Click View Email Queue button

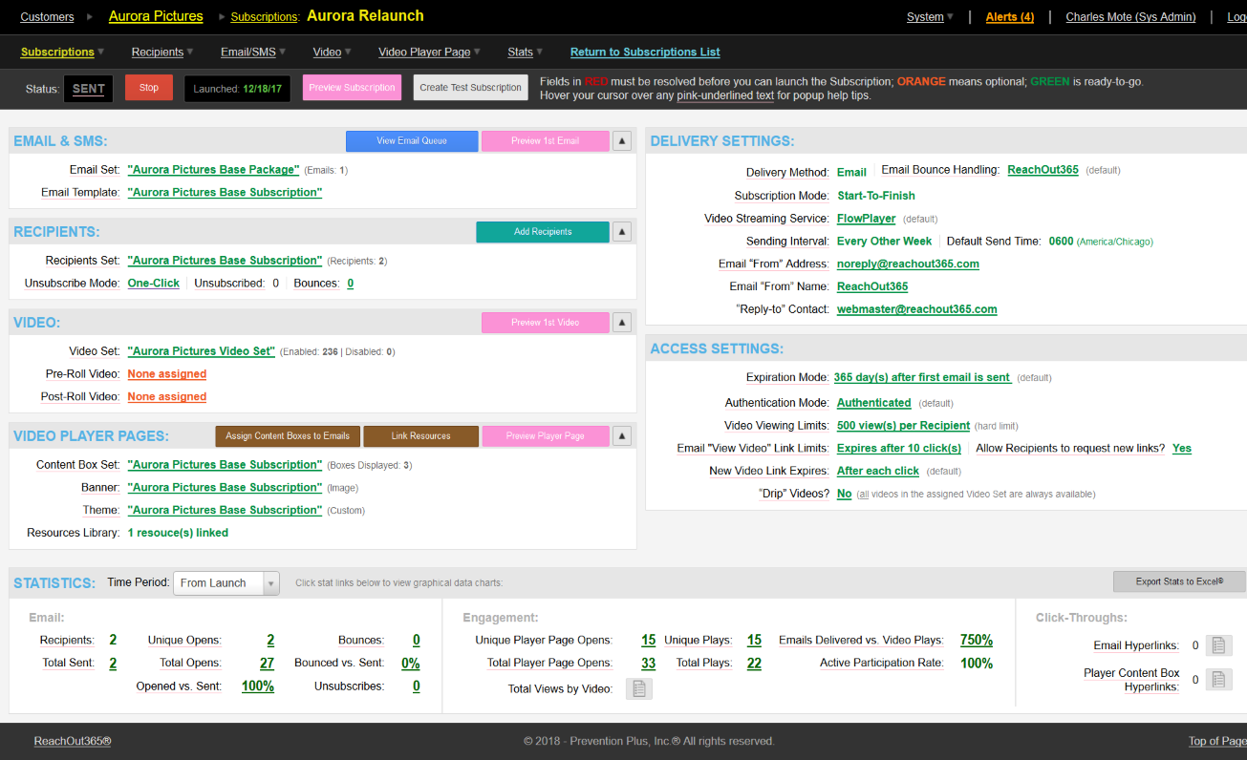pos(412,141)
